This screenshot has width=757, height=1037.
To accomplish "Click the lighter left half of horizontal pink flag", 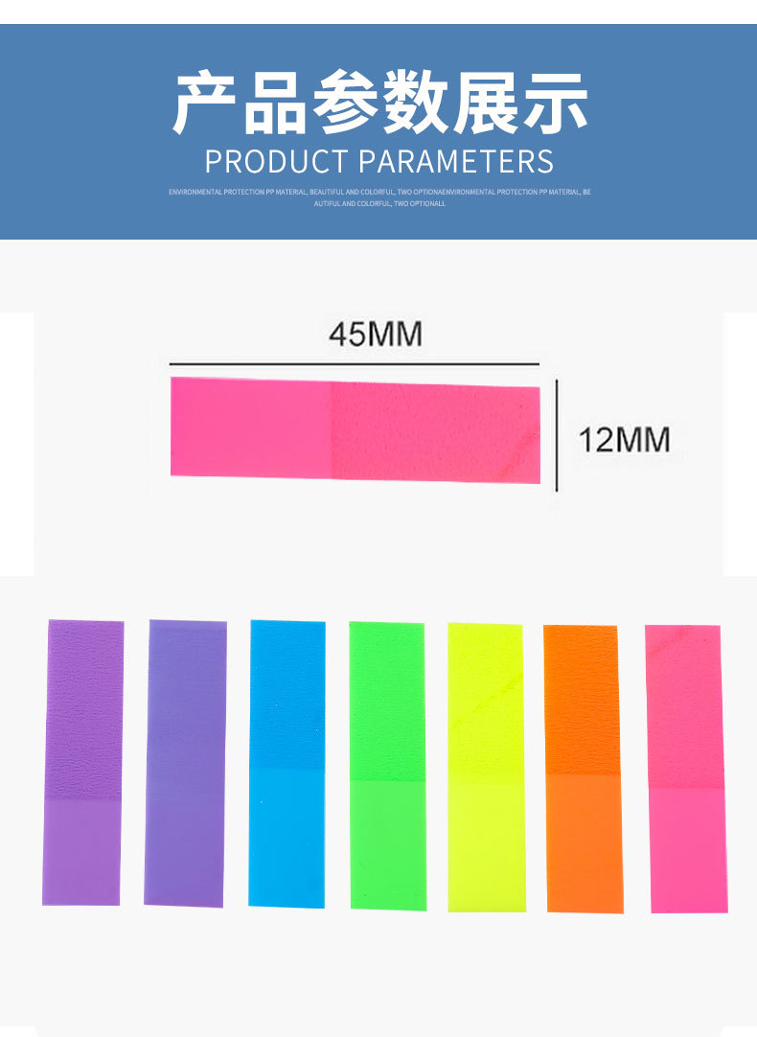I will click(x=251, y=426).
